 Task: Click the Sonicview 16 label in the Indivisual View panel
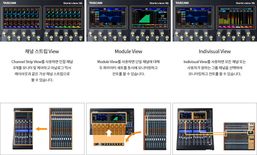245,3
